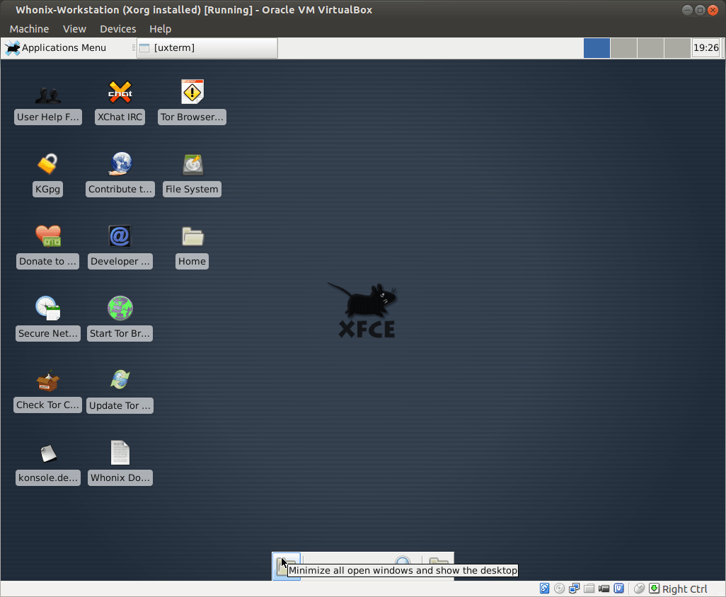Open the Donate to Whonix heart icon
This screenshot has height=597, width=726.
tap(47, 236)
